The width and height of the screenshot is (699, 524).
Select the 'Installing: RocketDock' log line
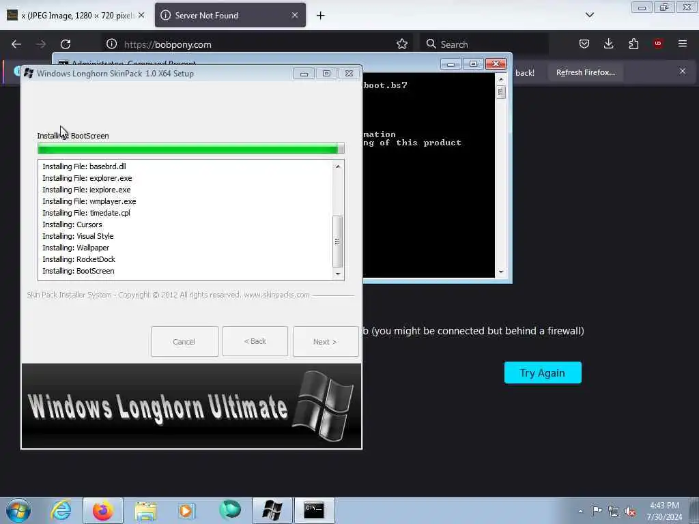tap(79, 259)
